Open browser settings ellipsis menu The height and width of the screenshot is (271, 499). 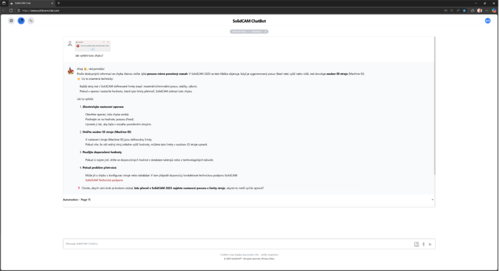coord(486,10)
